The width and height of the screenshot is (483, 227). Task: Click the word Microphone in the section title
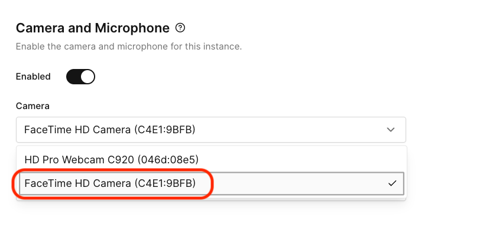point(132,28)
